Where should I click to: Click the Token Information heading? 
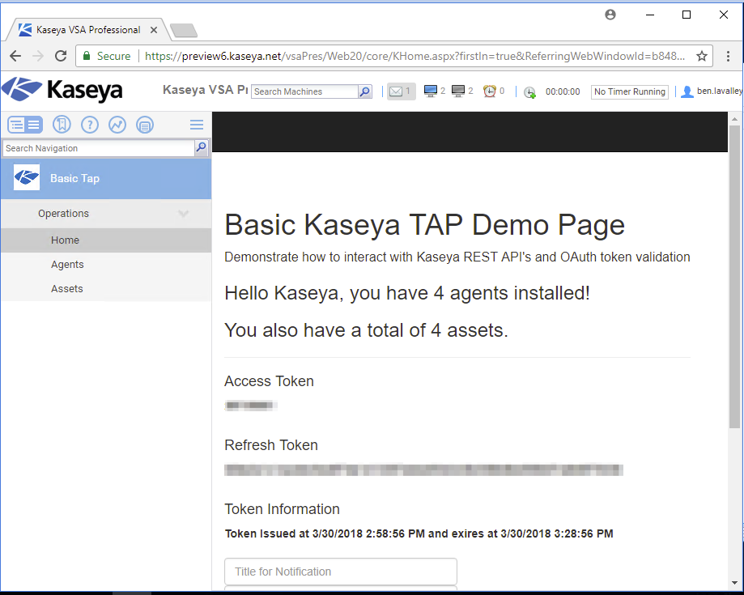tap(282, 509)
